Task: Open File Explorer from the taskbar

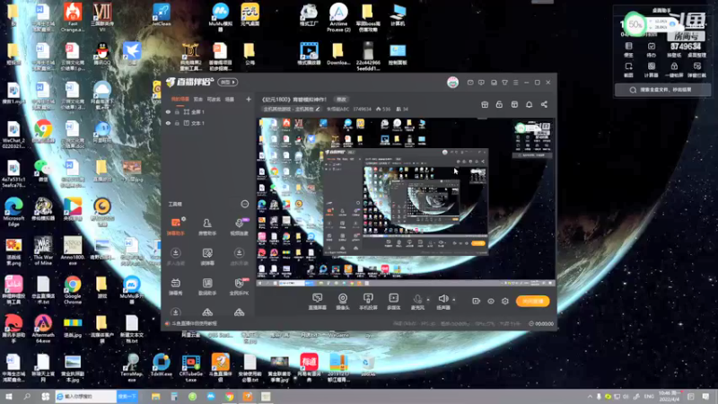Action: point(155,396)
